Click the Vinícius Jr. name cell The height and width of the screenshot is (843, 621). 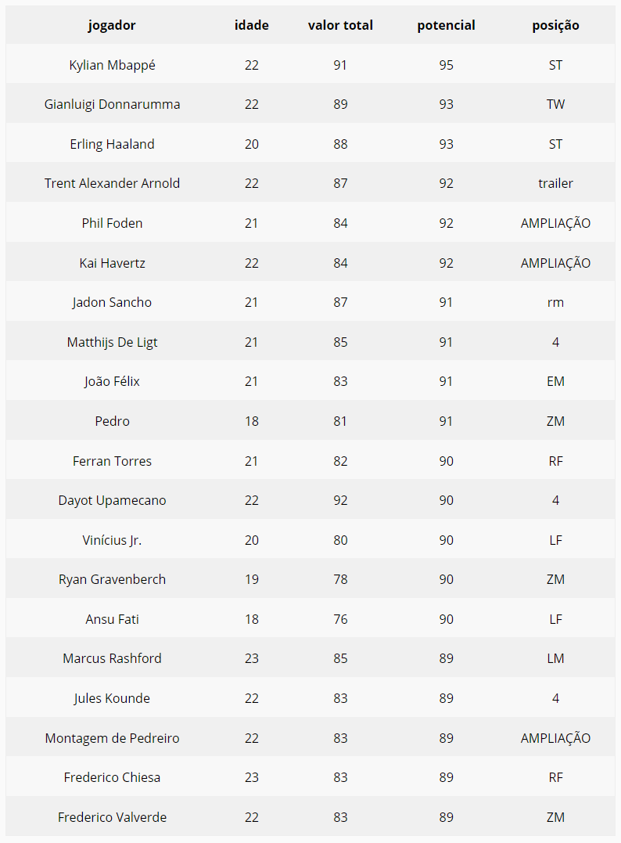click(x=112, y=540)
